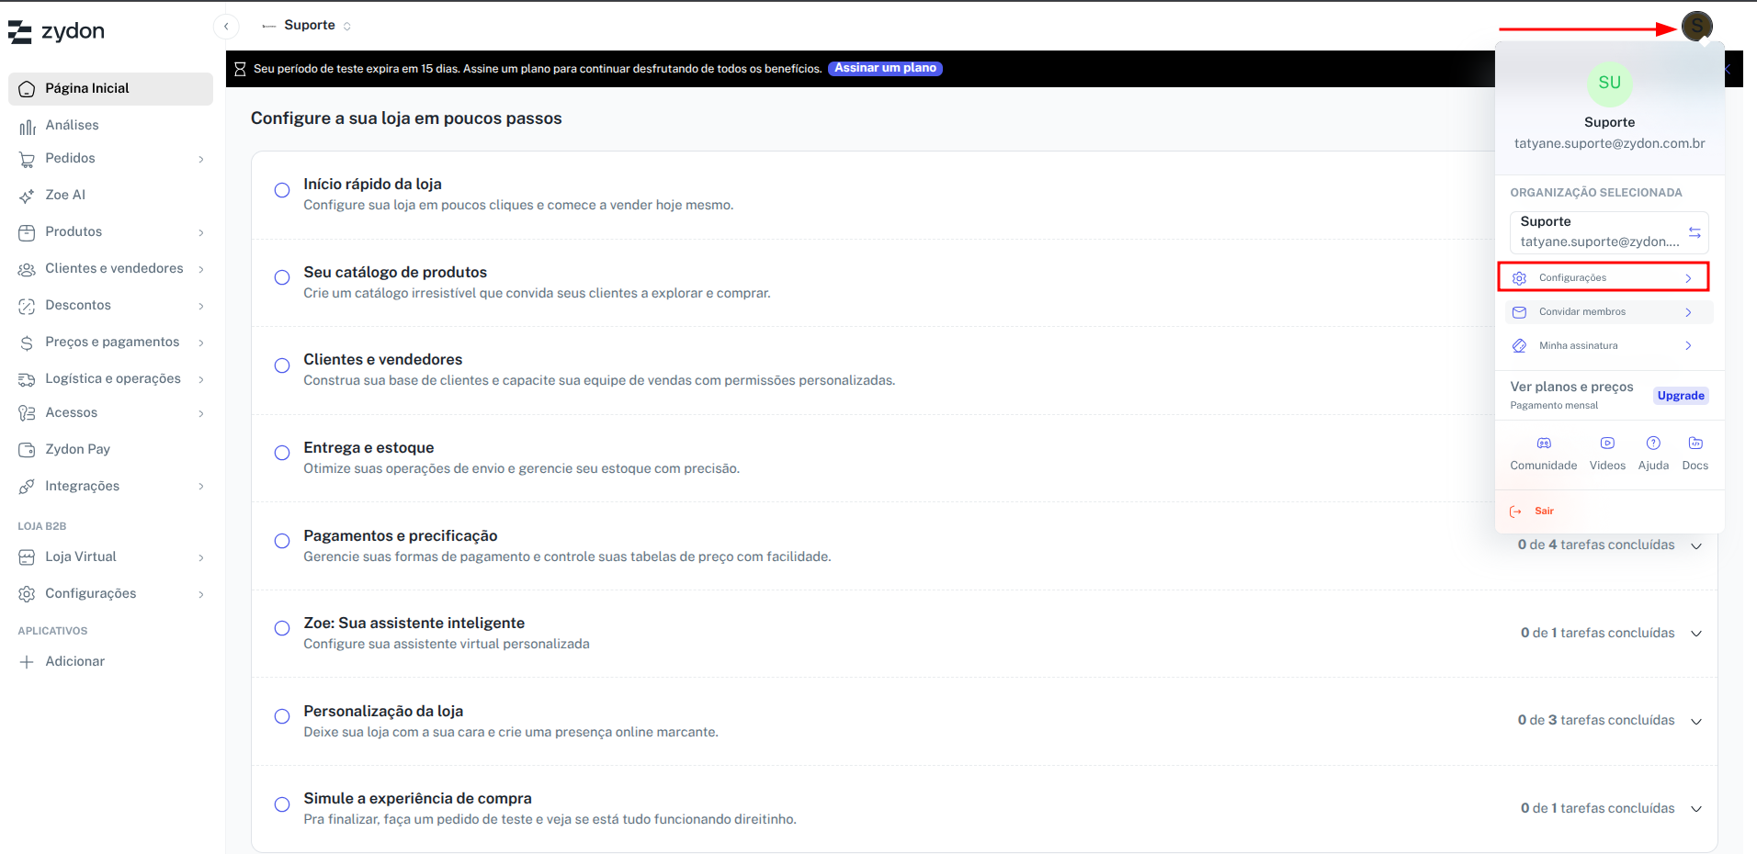Select the Pagamentos e precificação circle
1757x854 pixels.
tap(282, 541)
